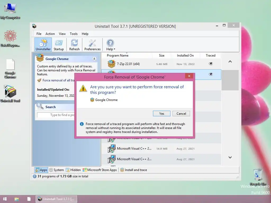Select the Google Chrome desktop file icon
Viewport: 271px width, 203px height.
(x=10, y=68)
